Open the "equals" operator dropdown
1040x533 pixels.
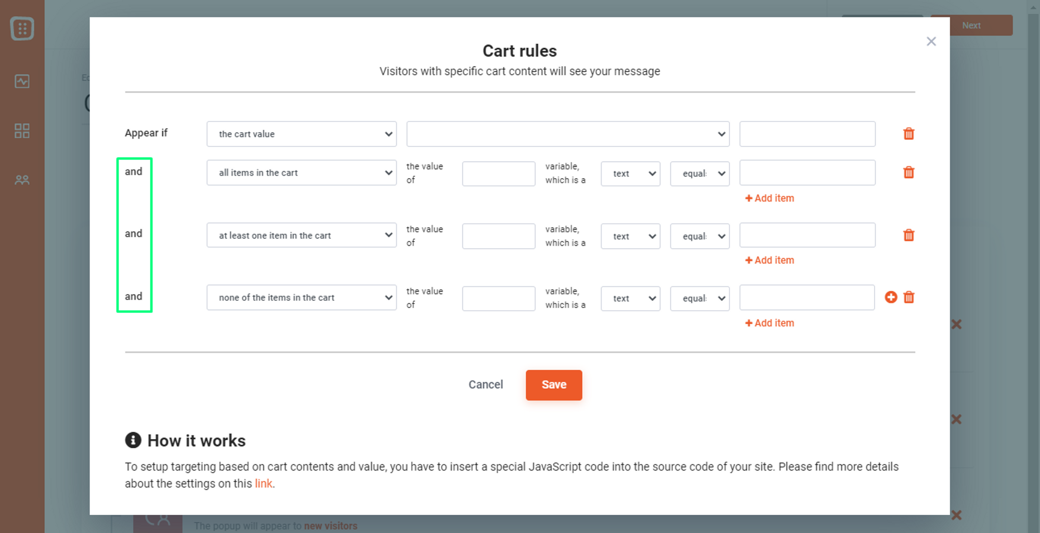click(x=699, y=174)
